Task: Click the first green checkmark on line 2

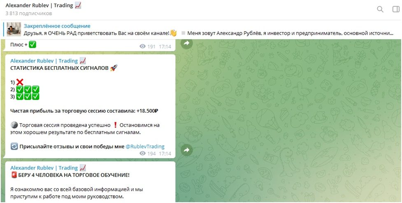Action: (20, 89)
